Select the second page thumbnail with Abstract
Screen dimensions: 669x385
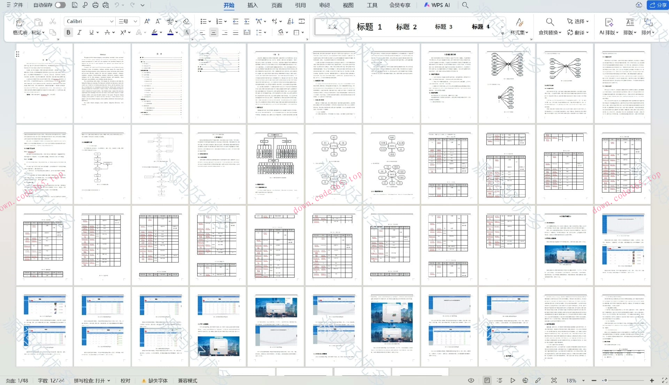102,83
